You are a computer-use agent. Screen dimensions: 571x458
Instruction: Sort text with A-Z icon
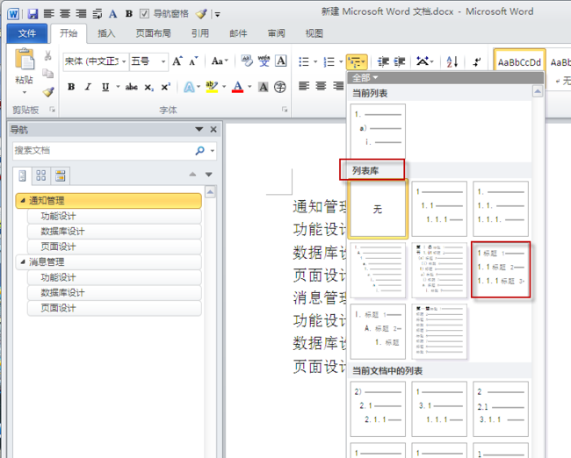point(452,61)
